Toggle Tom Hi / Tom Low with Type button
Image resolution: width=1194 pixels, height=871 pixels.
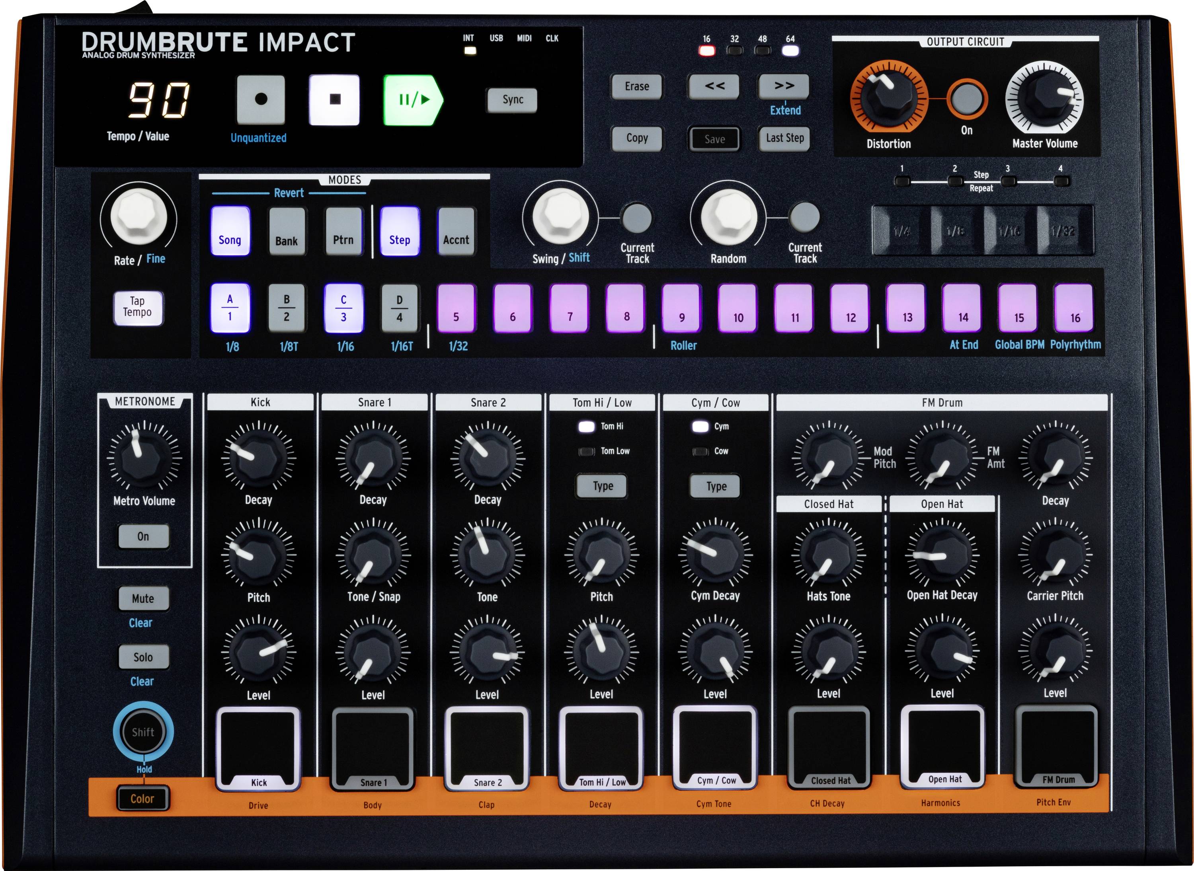[602, 485]
